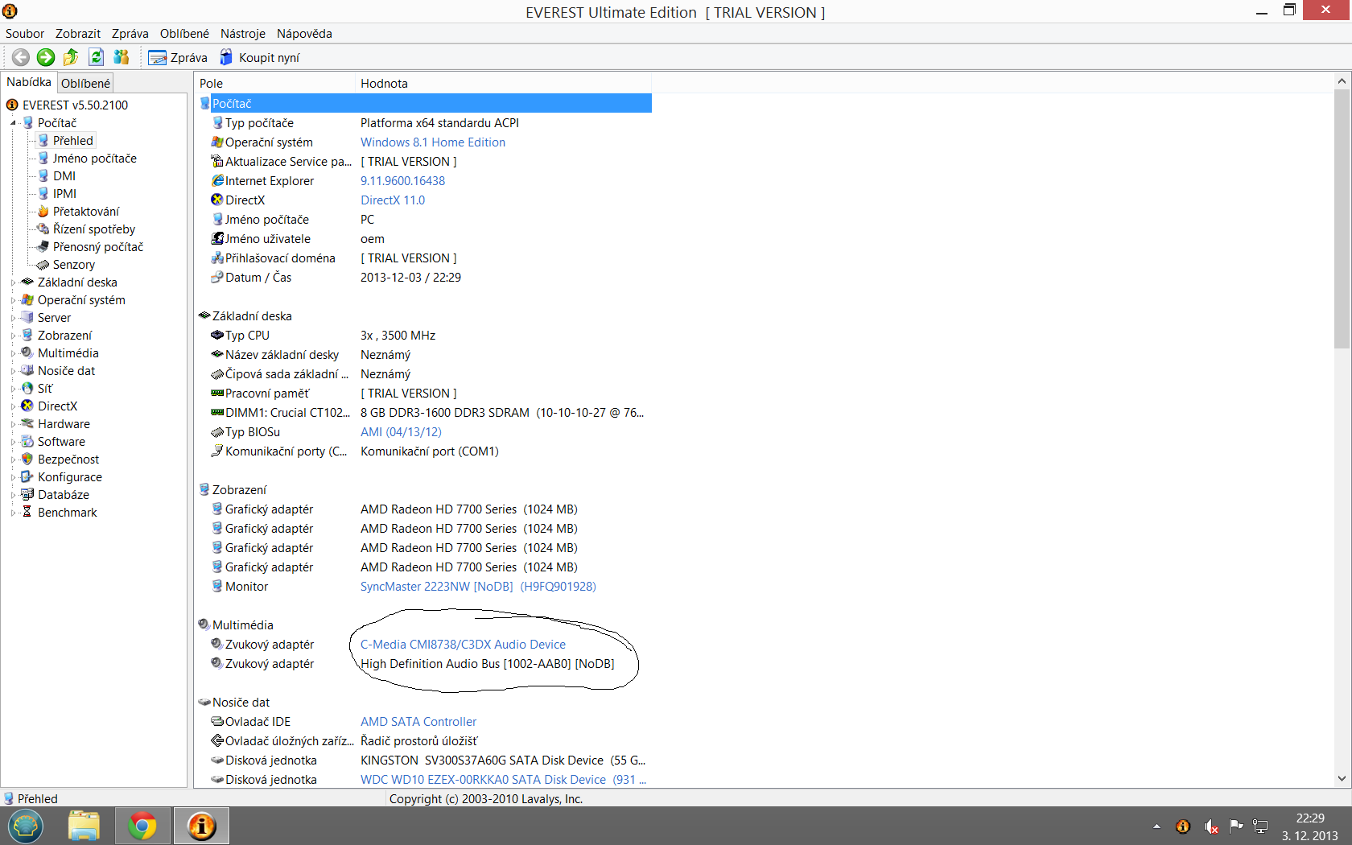Switch to the Oblíbené tab
This screenshot has height=845, width=1352.
tap(85, 83)
